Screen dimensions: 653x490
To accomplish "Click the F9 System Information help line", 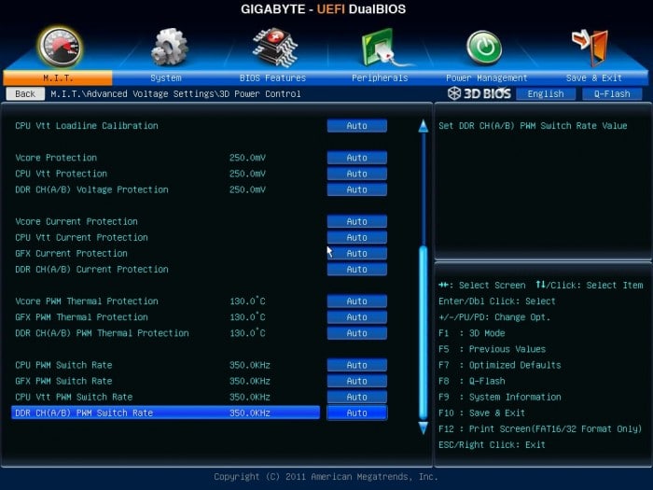I will [500, 397].
